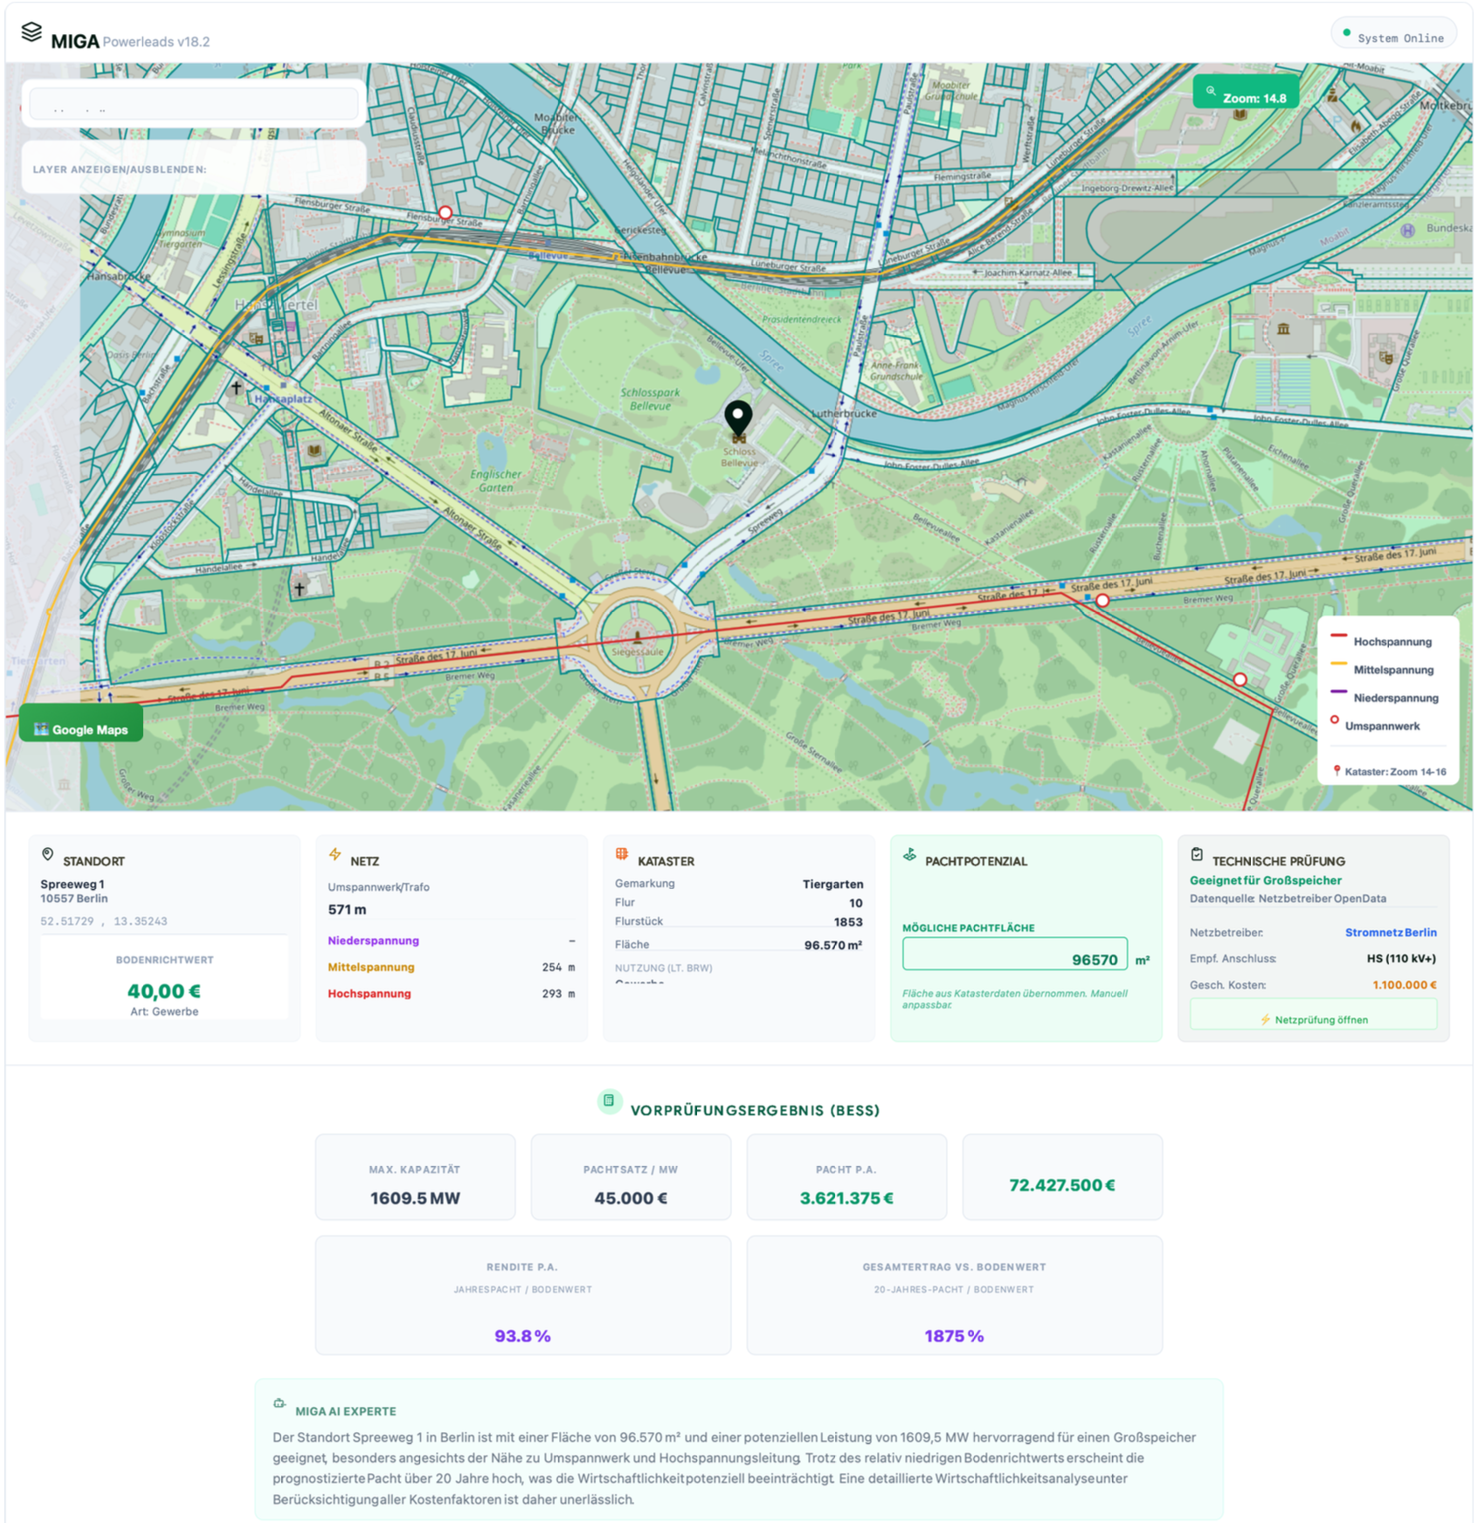
Task: Click the Umspannwerk/Trafo distance 571 m
Action: coord(347,909)
